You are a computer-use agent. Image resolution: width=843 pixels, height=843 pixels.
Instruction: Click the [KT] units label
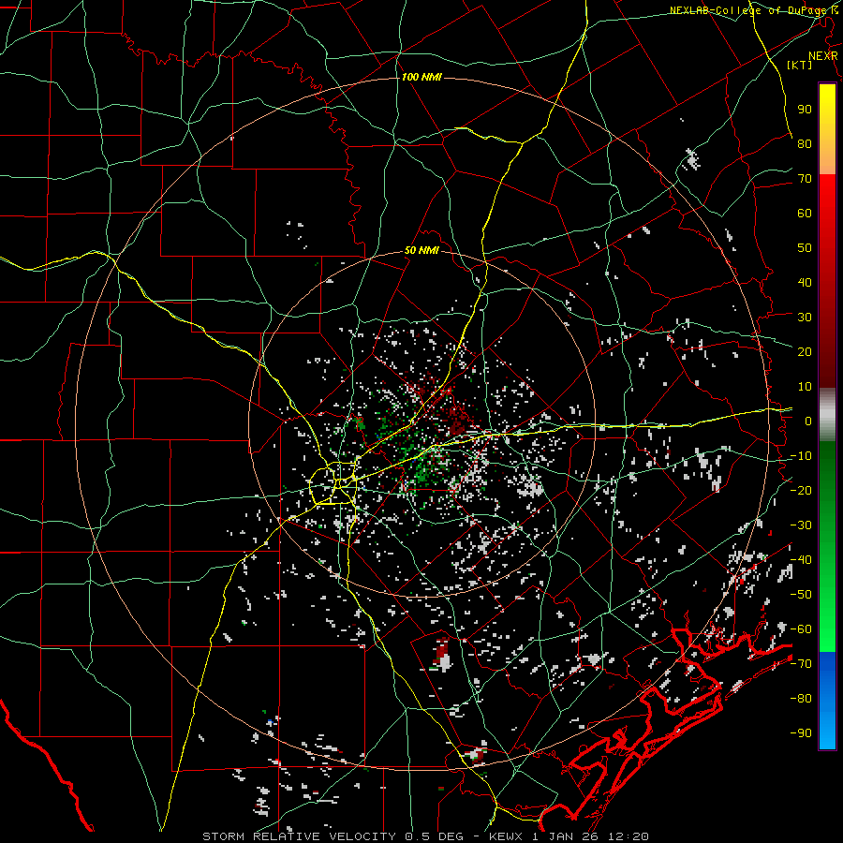pyautogui.click(x=800, y=65)
